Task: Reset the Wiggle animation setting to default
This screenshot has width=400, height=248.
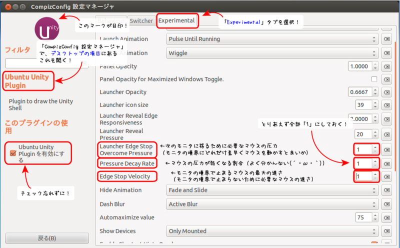Action: 386,53
